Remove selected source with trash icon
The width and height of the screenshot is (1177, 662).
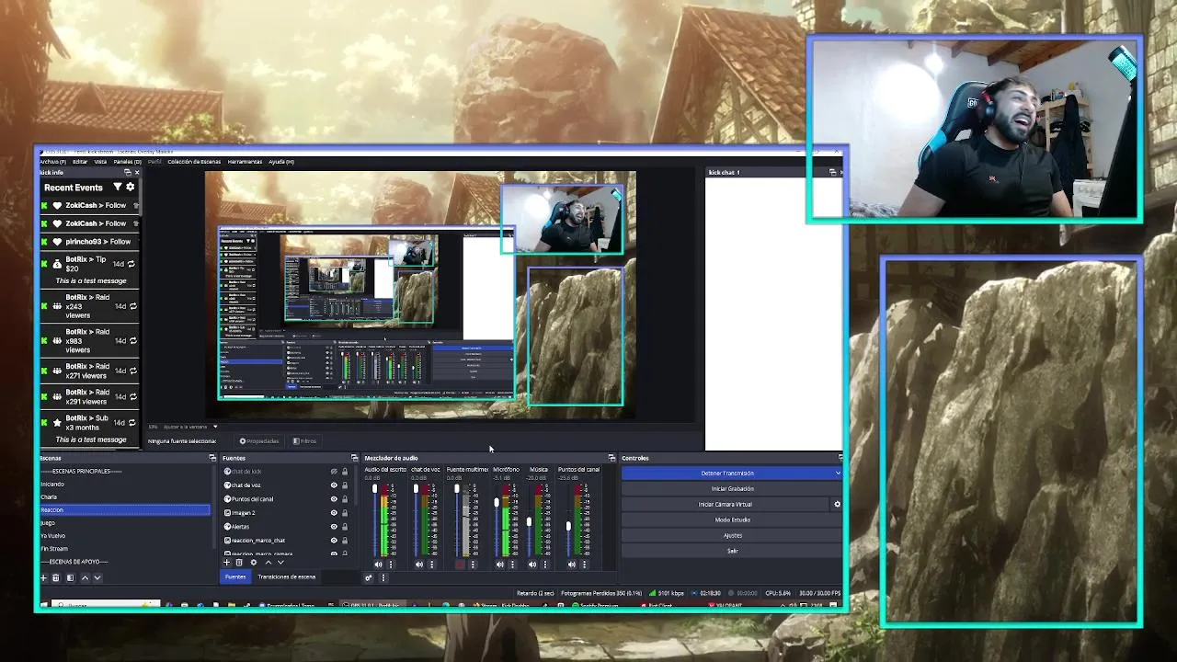239,563
